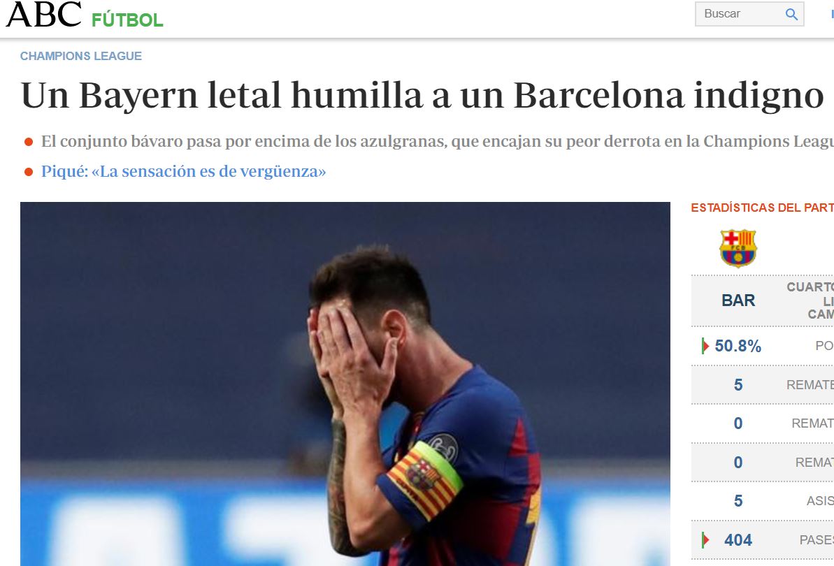Click the search magnifier icon
The width and height of the screenshot is (834, 566).
[x=791, y=15]
